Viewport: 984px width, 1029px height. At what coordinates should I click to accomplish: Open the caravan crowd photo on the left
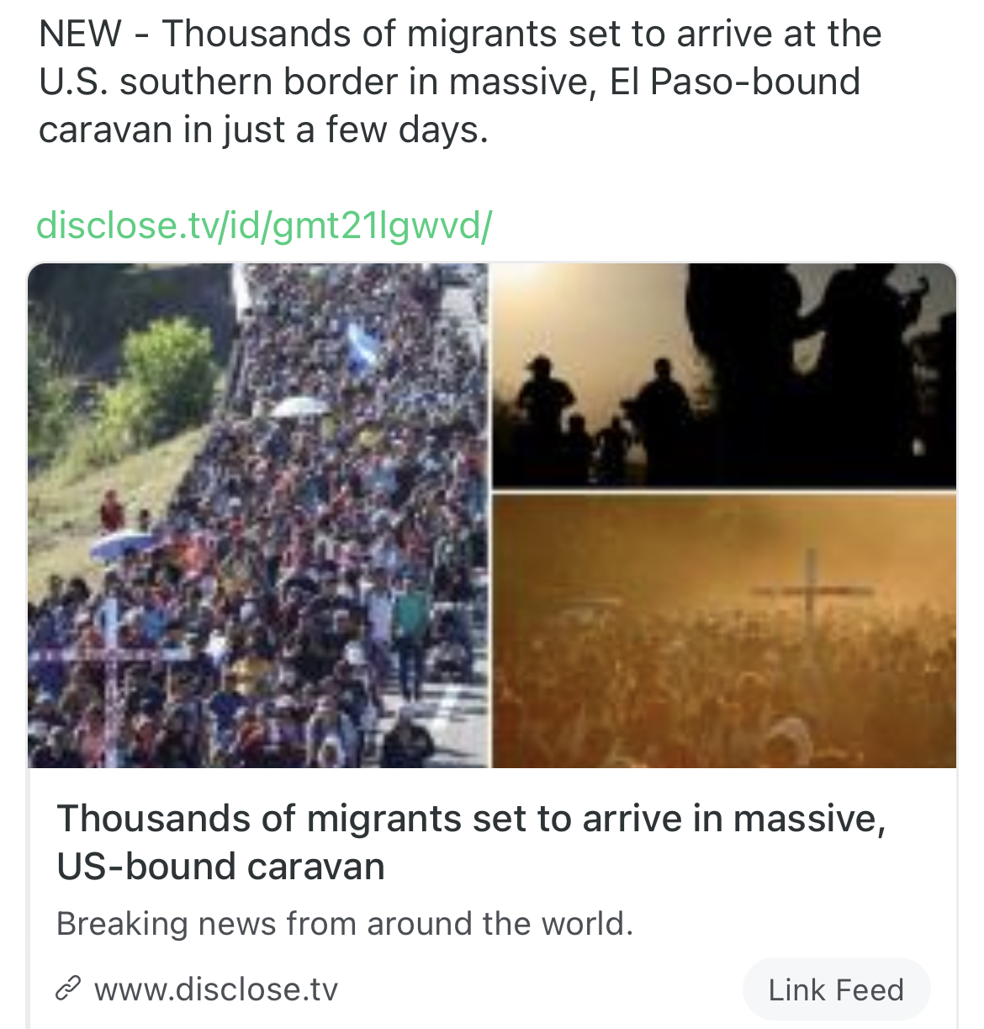258,515
